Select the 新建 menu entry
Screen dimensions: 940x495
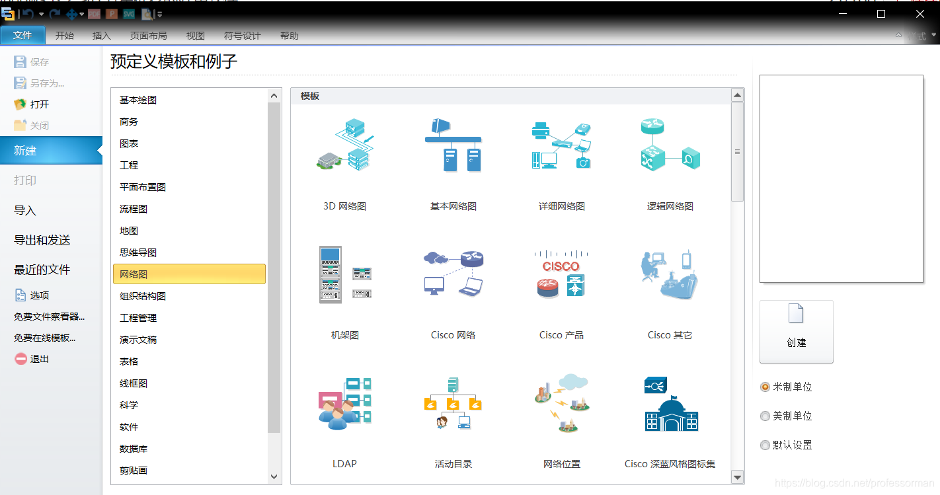[x=51, y=151]
